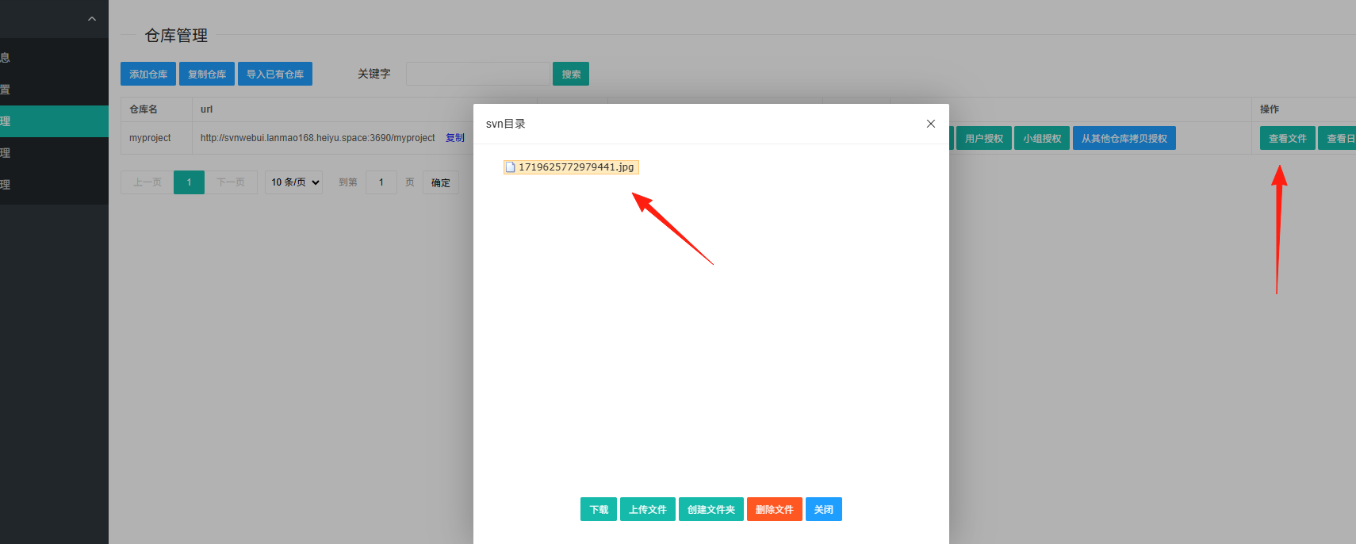The image size is (1356, 544).
Task: Click the page number jump input
Action: (381, 182)
